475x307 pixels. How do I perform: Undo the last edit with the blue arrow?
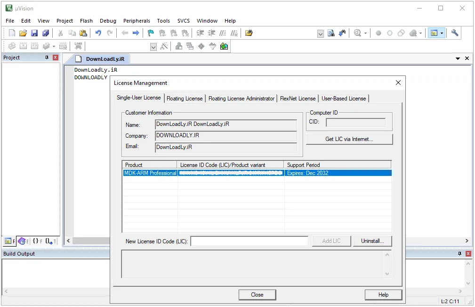click(98, 33)
